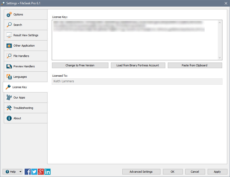Screen dimensions: 230x177
Task: Select the License Key tab
Action: 25,87
